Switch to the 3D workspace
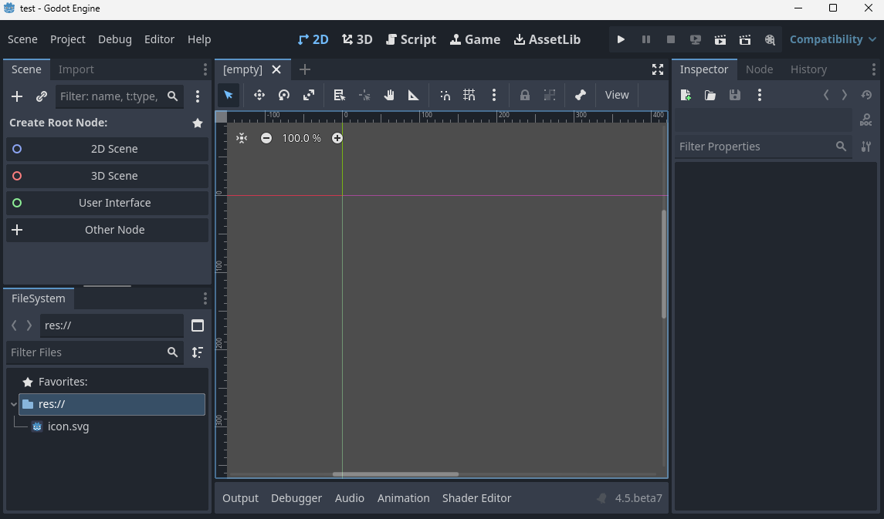This screenshot has height=519, width=884. point(357,39)
